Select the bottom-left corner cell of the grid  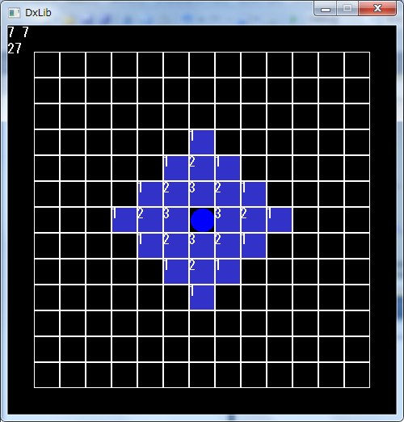(x=47, y=375)
